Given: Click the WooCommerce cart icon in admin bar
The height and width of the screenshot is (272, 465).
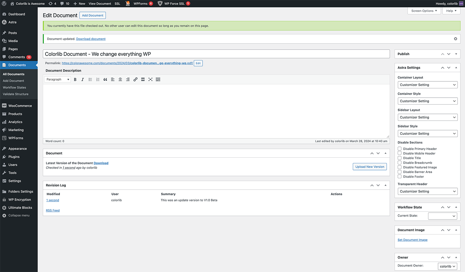Looking at the screenshot, I should [128, 4].
